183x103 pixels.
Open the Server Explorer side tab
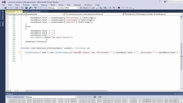(3, 15)
